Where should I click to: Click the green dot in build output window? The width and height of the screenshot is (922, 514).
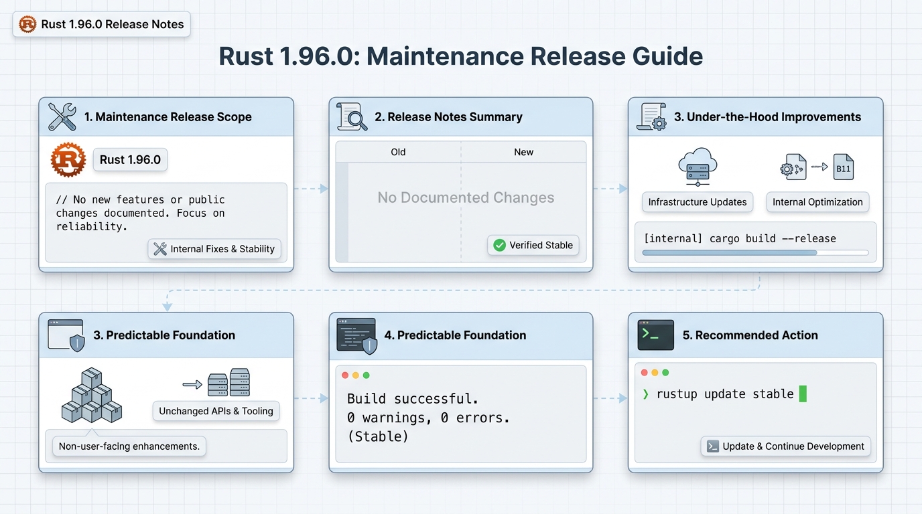coord(367,375)
